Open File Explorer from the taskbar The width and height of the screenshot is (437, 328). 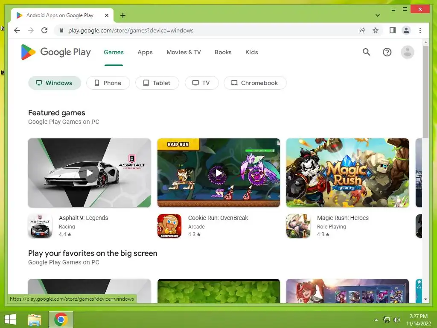coord(35,319)
